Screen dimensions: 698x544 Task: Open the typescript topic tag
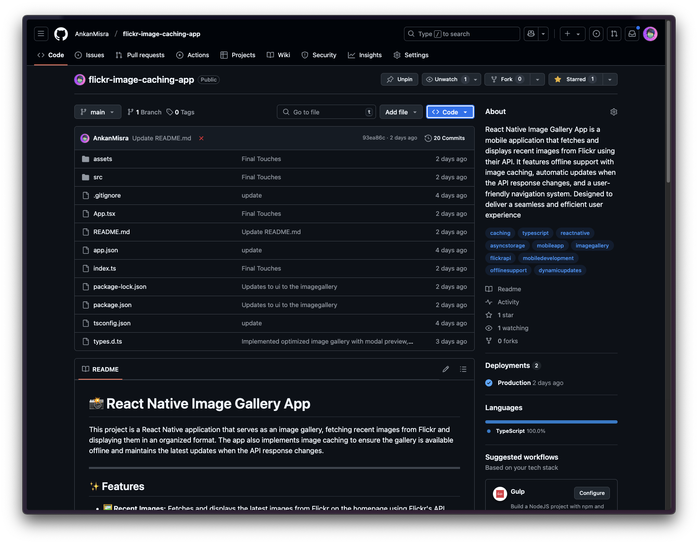coord(535,233)
